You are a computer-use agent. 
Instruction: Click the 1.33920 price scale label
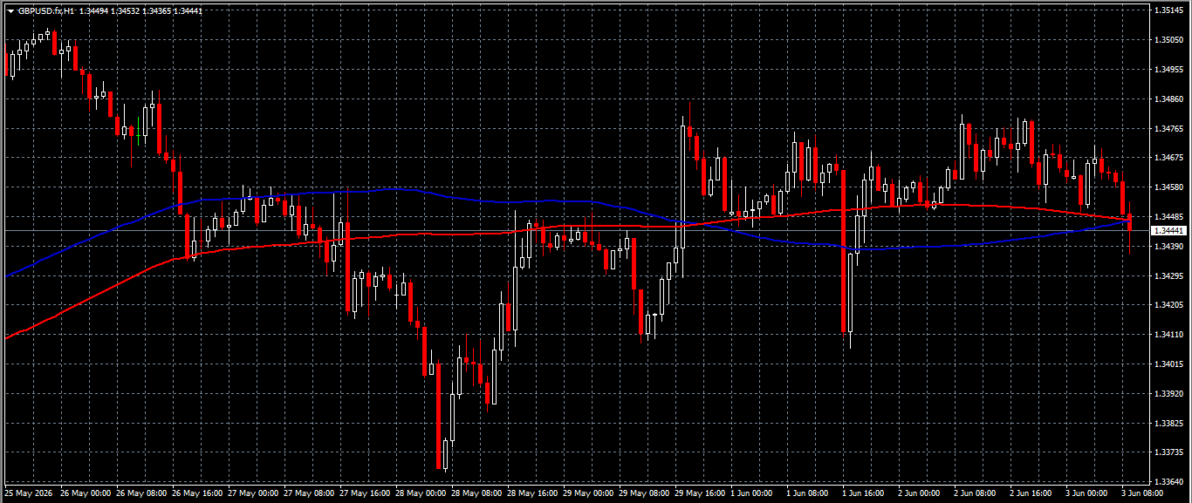coord(1168,394)
